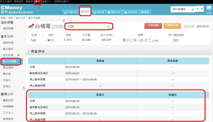The height and width of the screenshot is (122, 213).
Task: Switch to the 排行榜 tab
Action: [x=98, y=12]
